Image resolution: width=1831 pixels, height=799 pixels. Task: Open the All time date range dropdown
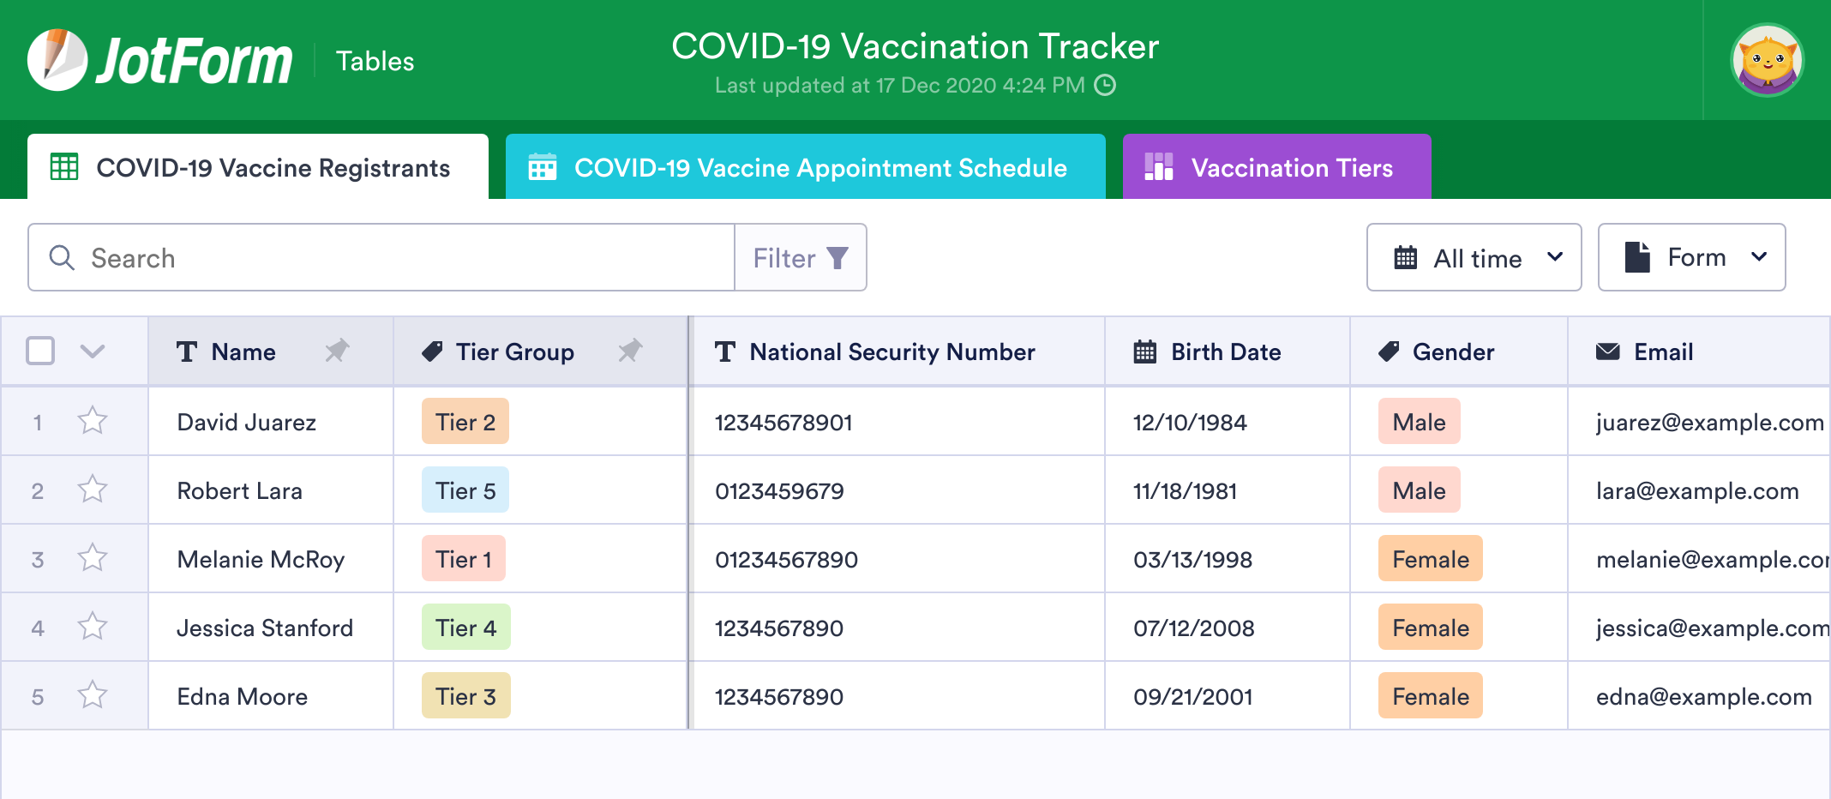1474,258
